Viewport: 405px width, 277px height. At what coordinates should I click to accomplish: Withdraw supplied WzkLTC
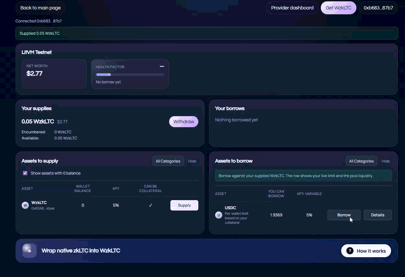pos(183,122)
